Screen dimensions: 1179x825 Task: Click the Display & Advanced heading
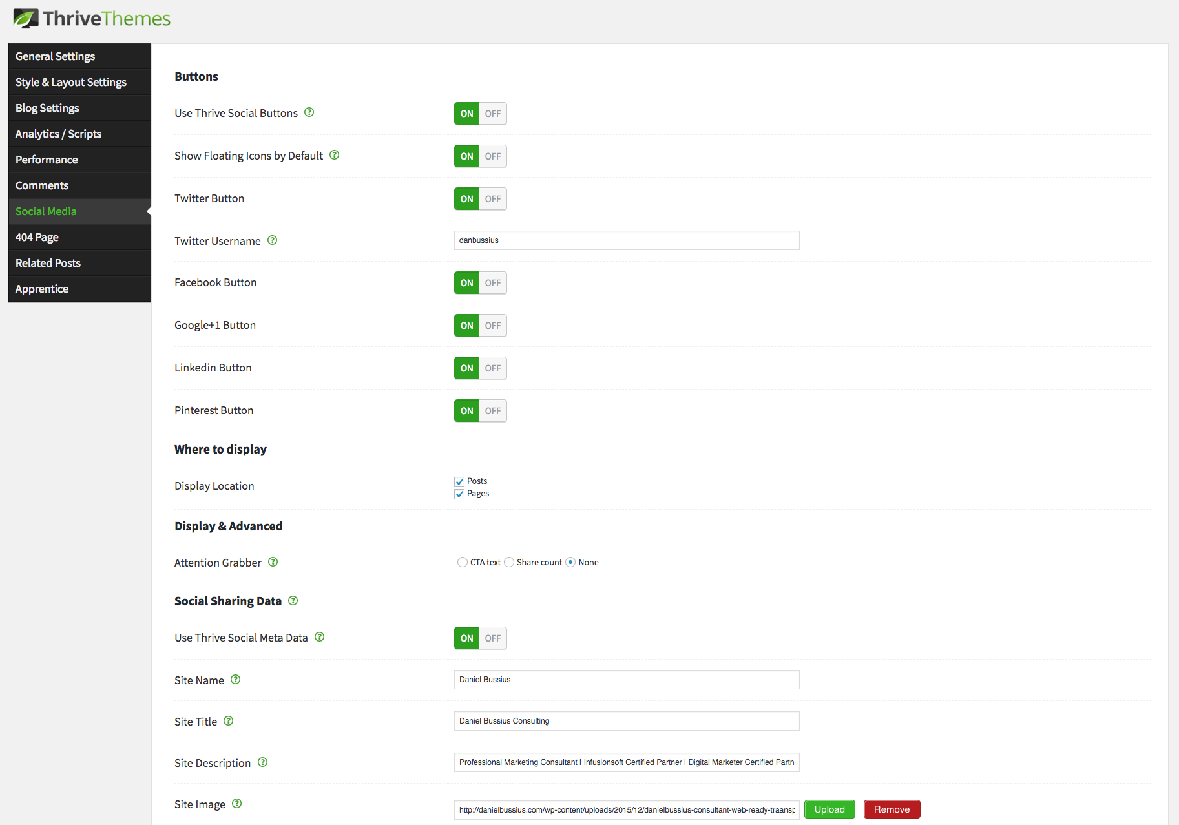[229, 526]
